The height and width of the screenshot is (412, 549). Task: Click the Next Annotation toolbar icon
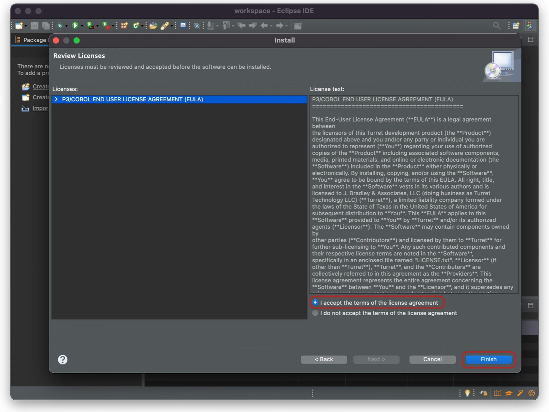coord(211,26)
